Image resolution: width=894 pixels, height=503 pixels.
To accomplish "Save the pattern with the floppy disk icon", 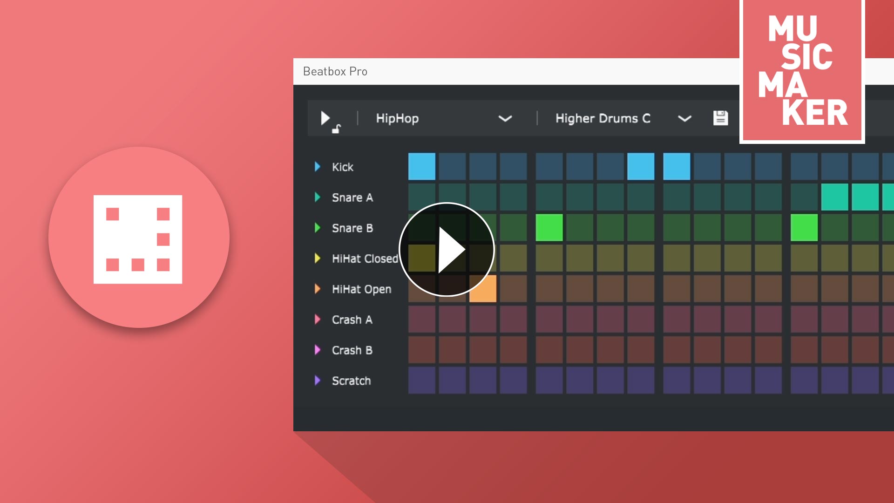I will 720,118.
